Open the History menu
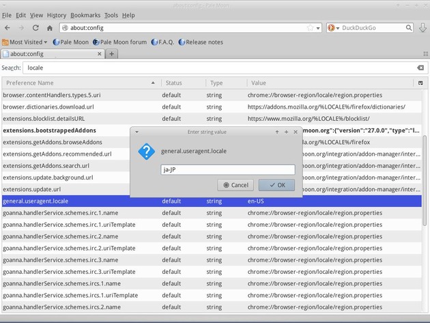430x323 pixels. point(57,16)
